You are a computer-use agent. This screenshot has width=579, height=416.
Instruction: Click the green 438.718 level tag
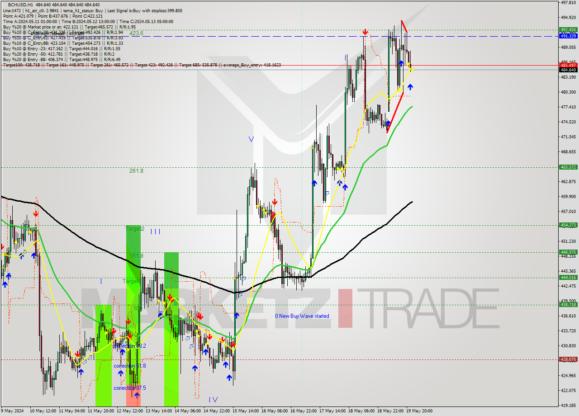point(568,304)
